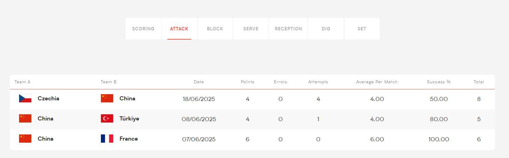Click the Czechia flag icon
This screenshot has width=509, height=158.
click(x=25, y=99)
